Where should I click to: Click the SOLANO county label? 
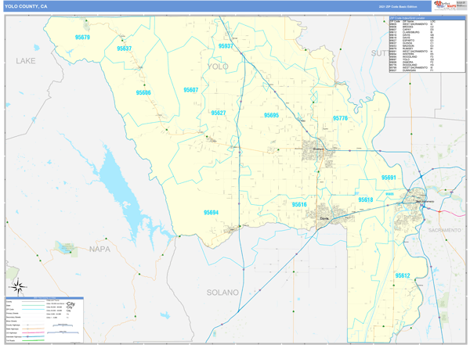(222, 293)
